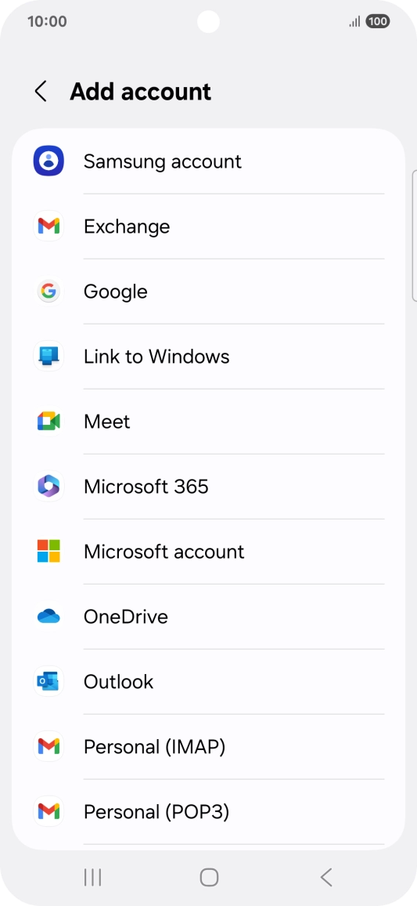Tap Gmail icon next to Personal (IMAP)

point(49,747)
